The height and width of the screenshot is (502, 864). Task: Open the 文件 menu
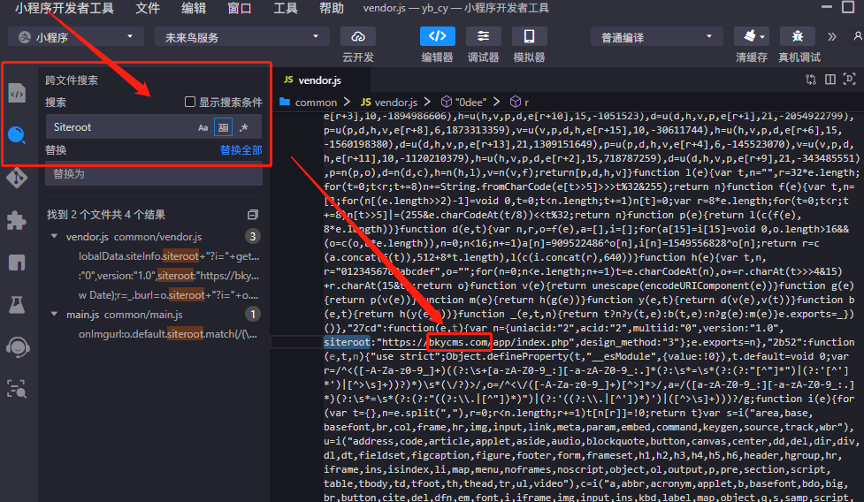coord(148,9)
